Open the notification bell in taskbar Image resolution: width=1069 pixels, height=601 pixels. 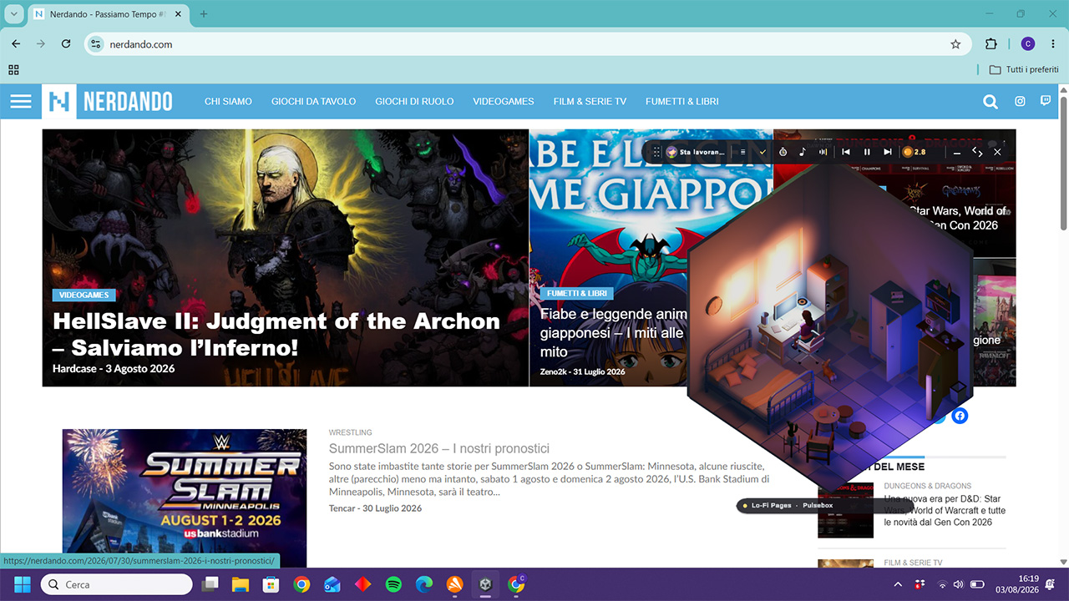coord(1050,584)
